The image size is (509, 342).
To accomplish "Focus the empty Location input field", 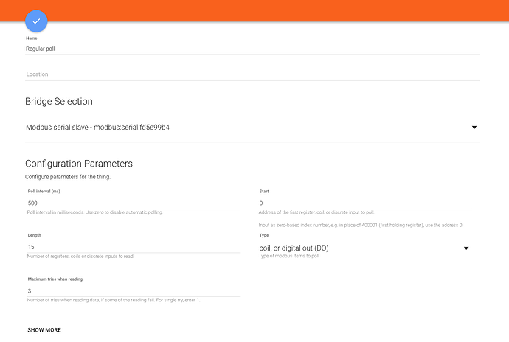I will pos(252,74).
